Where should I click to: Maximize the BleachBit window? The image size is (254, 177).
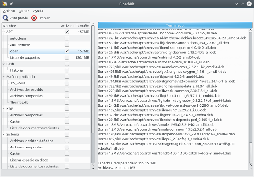coord(242,4)
